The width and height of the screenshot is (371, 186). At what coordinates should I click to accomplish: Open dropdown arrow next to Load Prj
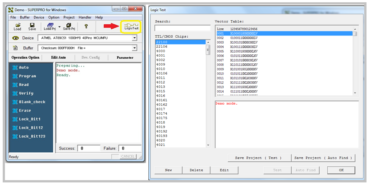click(59, 27)
